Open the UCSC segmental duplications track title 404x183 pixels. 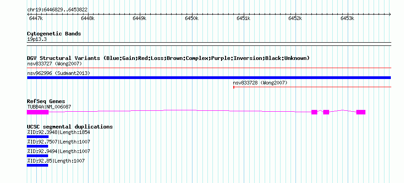coord(70,127)
